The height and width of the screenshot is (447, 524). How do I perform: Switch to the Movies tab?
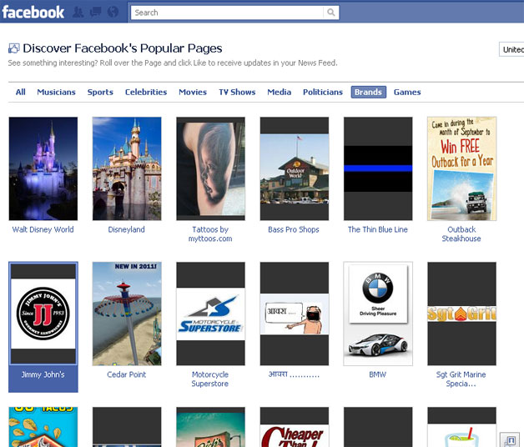[193, 93]
